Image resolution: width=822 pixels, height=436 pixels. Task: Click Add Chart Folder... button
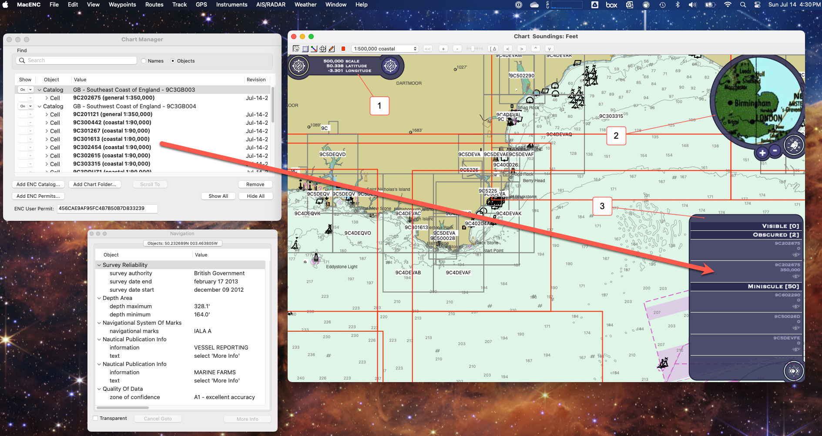95,184
